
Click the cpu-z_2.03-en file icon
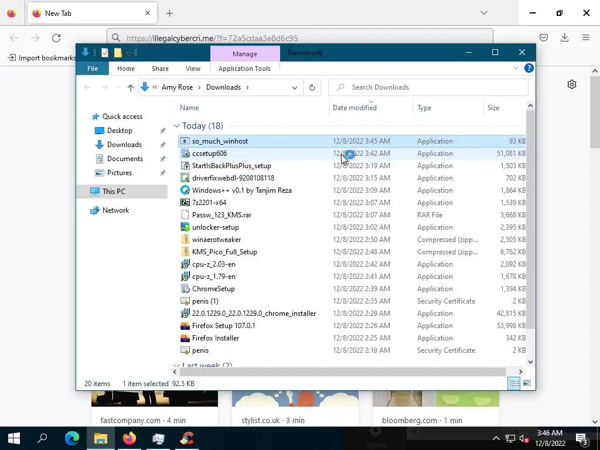click(x=185, y=264)
